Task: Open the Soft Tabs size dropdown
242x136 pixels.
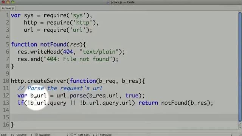Action: coord(88,134)
